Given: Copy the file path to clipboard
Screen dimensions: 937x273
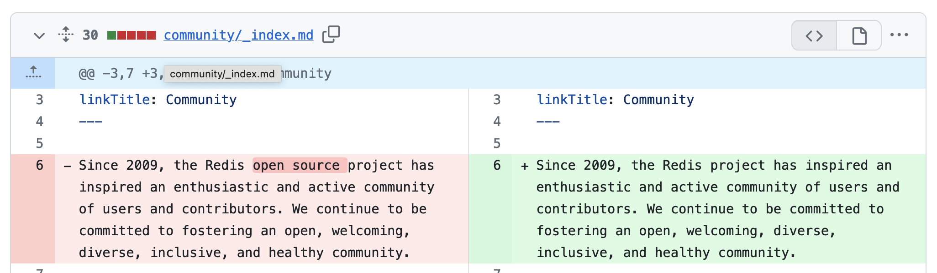Looking at the screenshot, I should pyautogui.click(x=331, y=35).
